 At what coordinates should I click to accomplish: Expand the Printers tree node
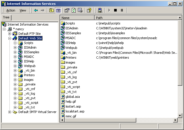pos(15,75)
